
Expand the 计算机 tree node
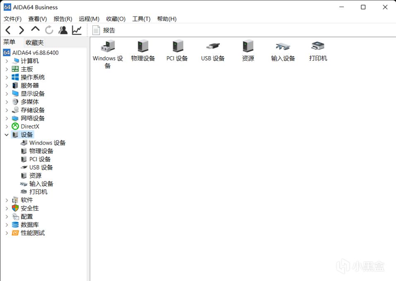pos(7,61)
